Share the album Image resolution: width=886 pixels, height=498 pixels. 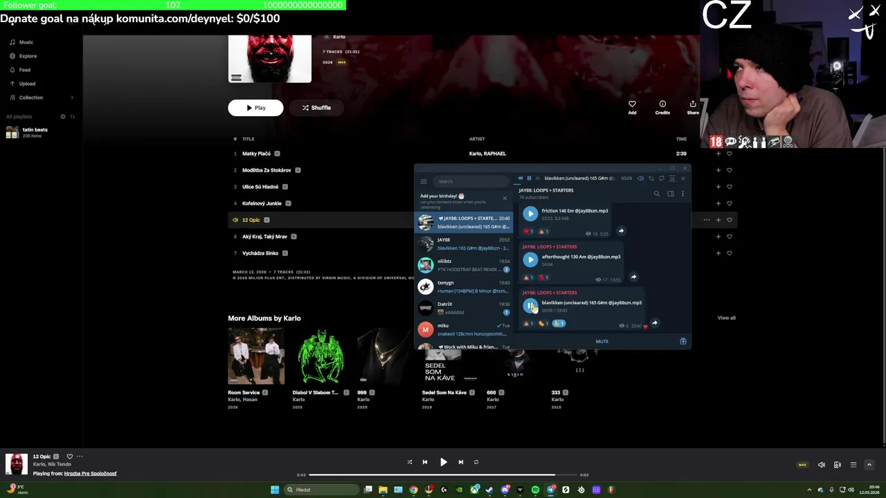(x=693, y=107)
